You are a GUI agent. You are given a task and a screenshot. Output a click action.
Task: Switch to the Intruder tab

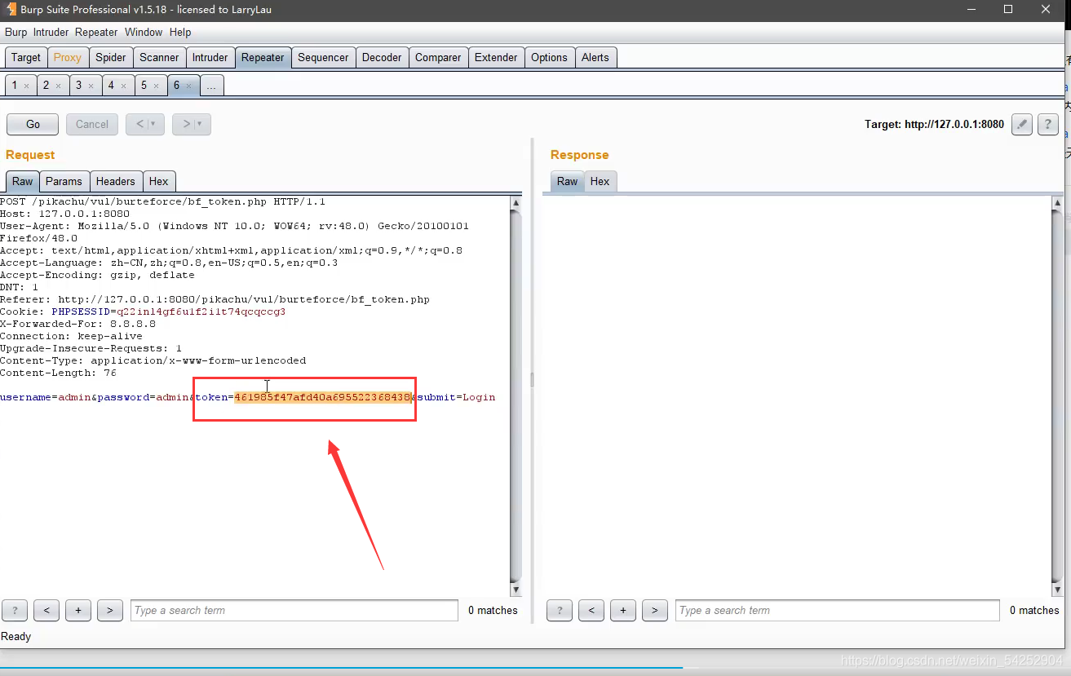point(210,58)
